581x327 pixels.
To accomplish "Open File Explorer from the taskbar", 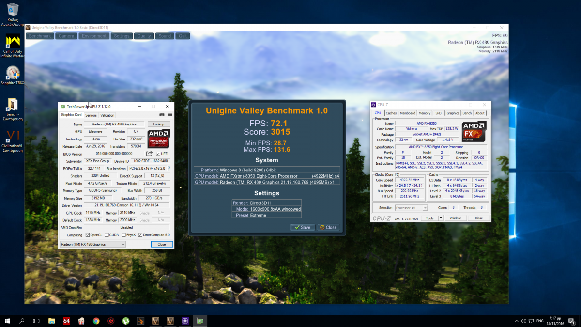I will pyautogui.click(x=52, y=321).
